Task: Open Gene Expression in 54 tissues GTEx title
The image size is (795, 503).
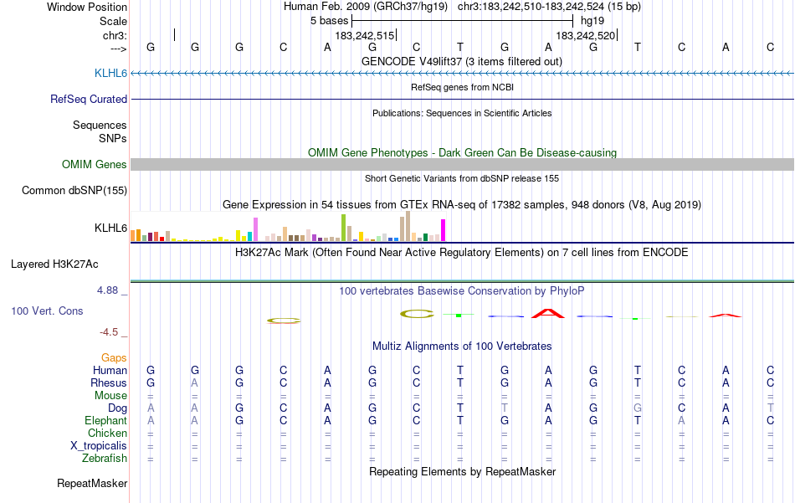Action: point(462,205)
